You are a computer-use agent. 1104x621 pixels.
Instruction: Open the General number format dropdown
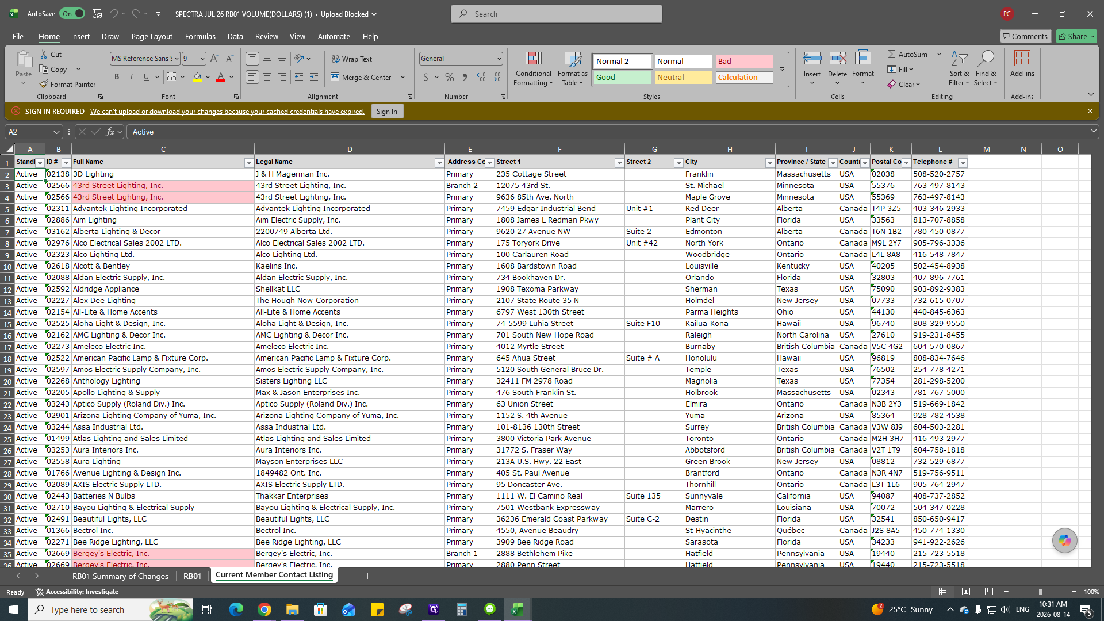[499, 59]
